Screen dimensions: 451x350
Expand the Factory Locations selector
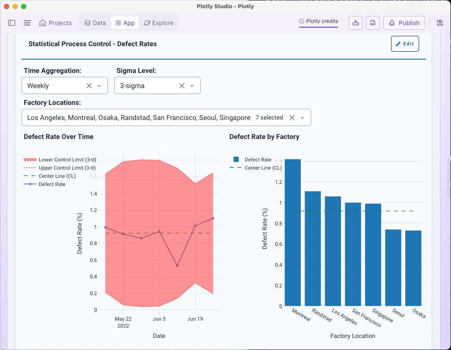(303, 117)
